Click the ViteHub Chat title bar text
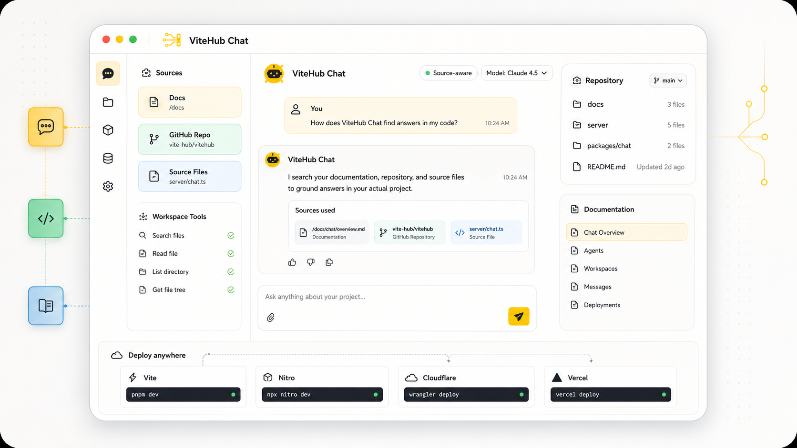This screenshot has height=448, width=797. click(x=219, y=40)
